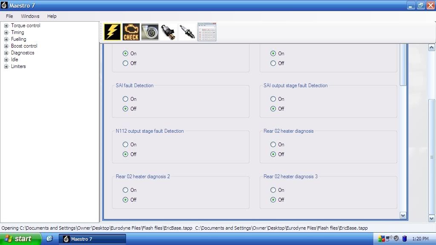Screen dimensions: 436x245
Task: Click the status bar path ending in EricBase.tapp
Action: coord(281,228)
